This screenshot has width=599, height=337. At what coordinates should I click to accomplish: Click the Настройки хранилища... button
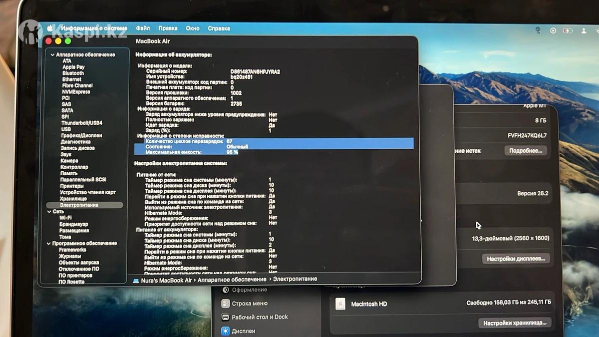(x=515, y=323)
